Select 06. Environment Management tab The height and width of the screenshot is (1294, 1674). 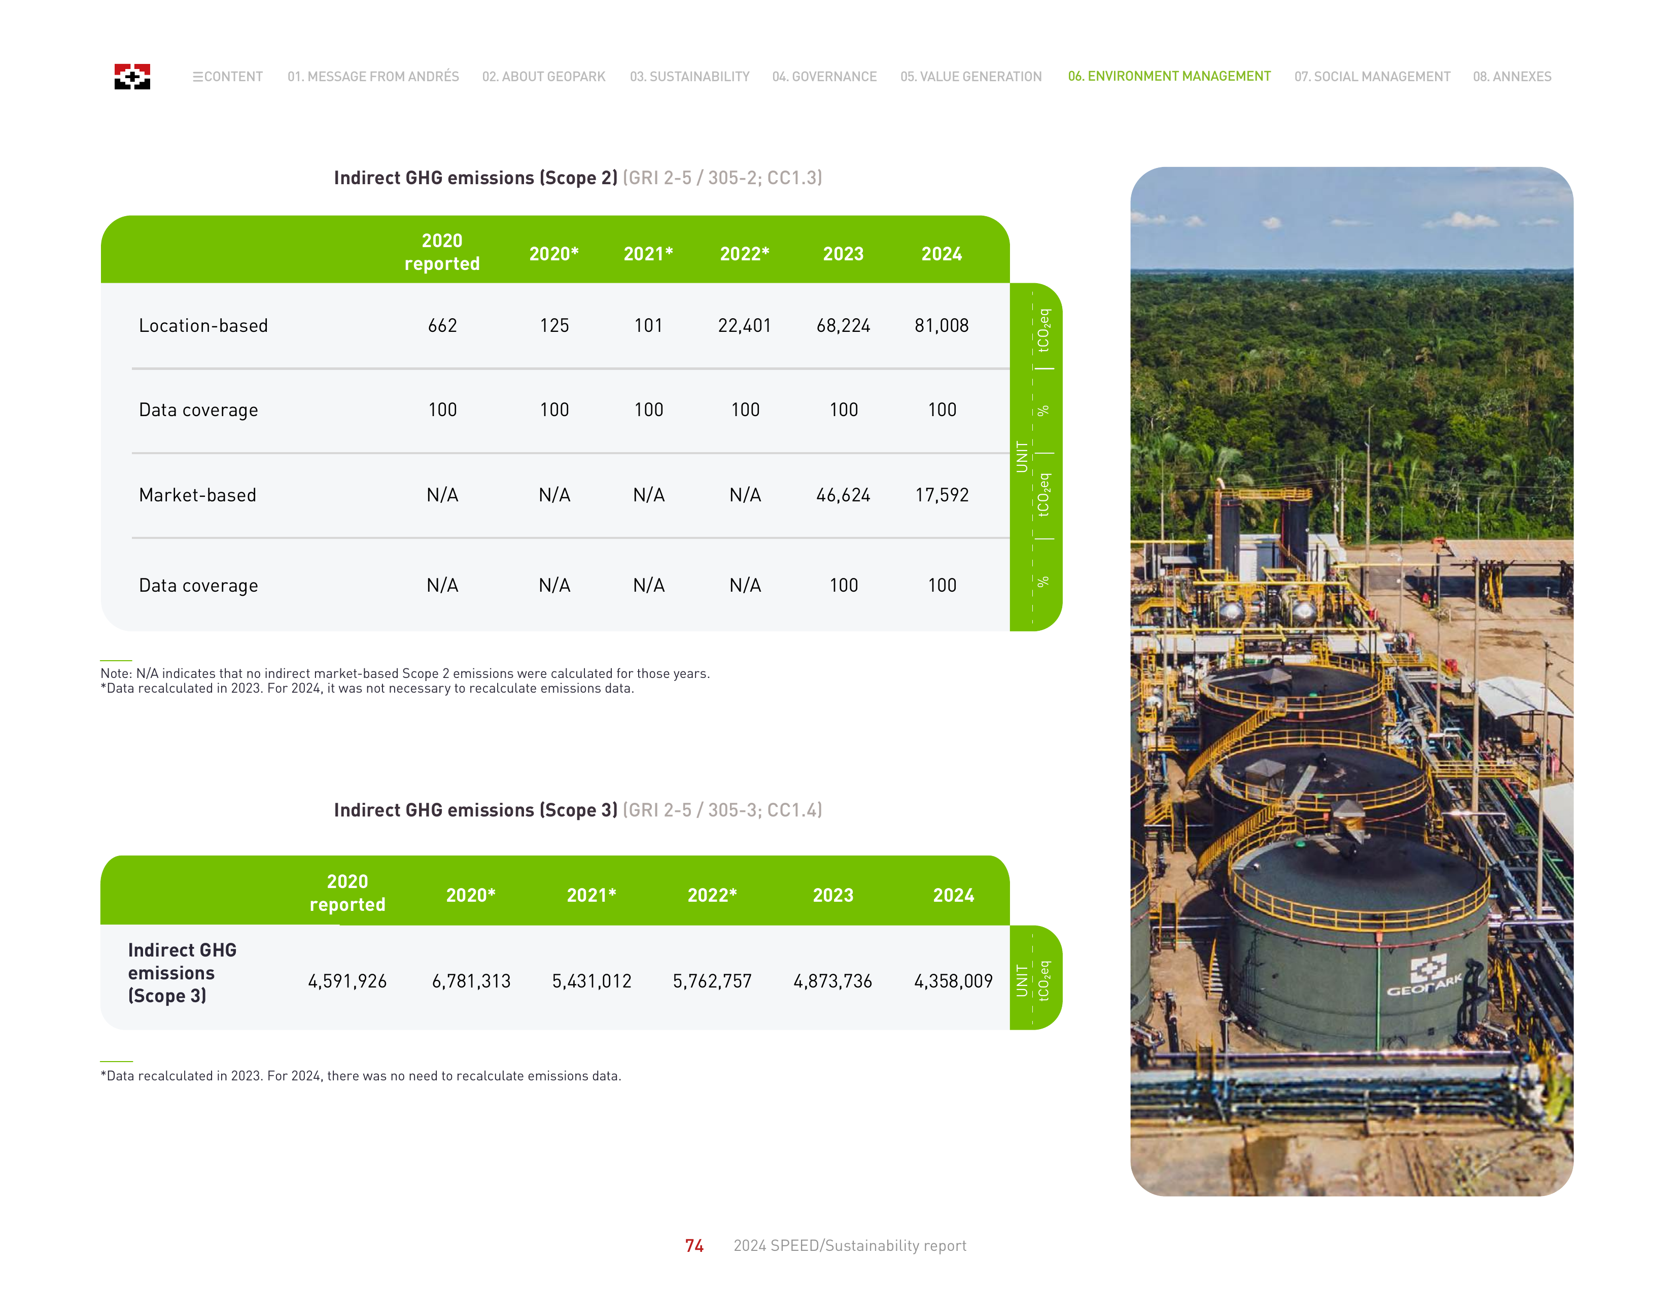1169,77
